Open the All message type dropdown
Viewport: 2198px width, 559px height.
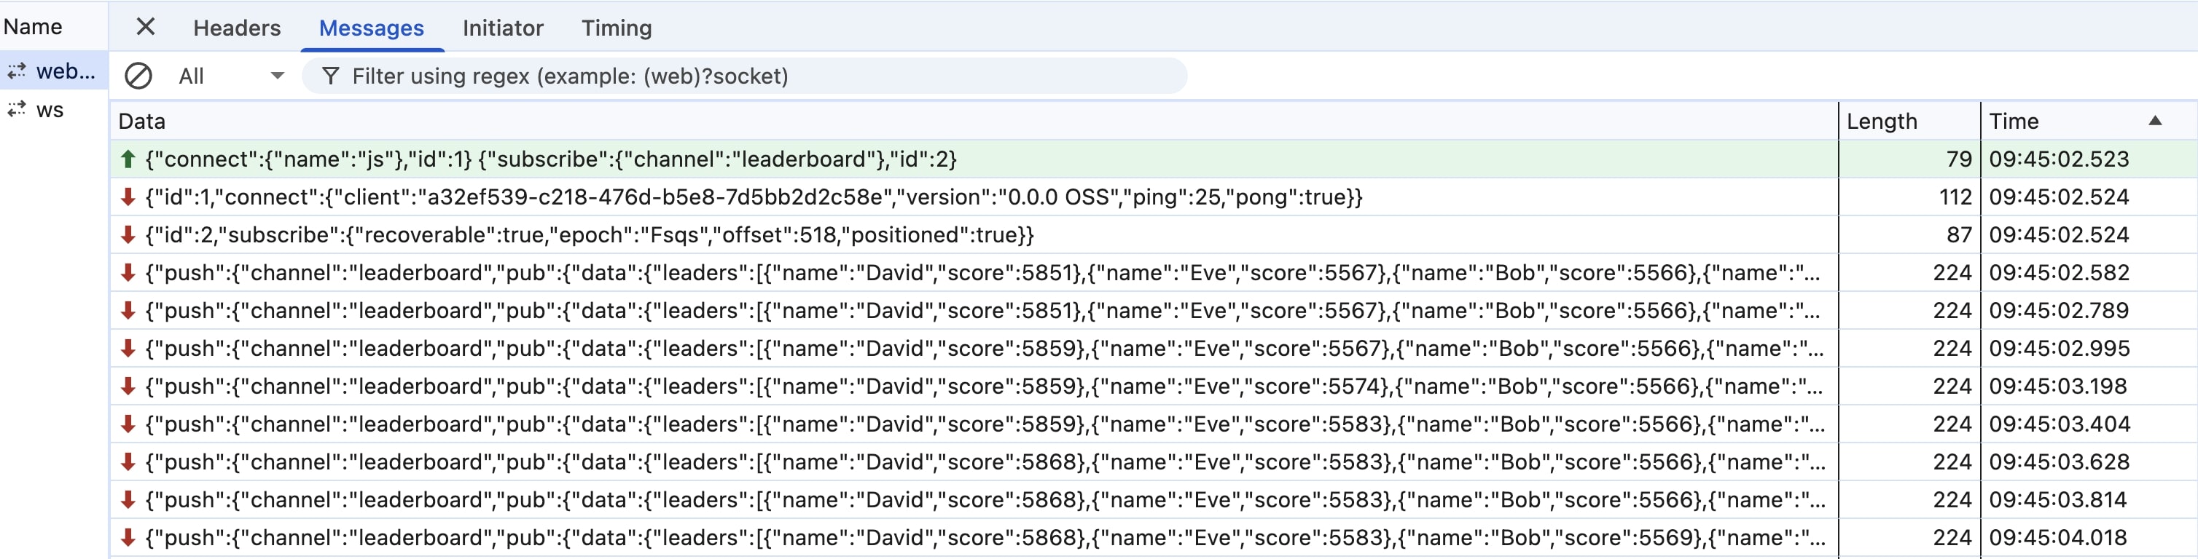(230, 76)
